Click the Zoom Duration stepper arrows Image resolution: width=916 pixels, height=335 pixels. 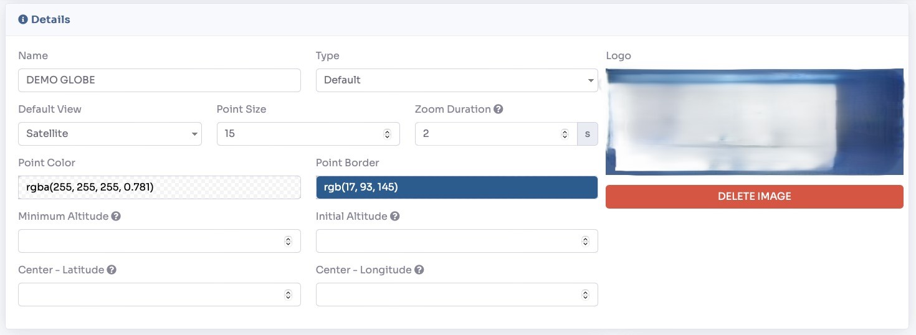pyautogui.click(x=565, y=134)
